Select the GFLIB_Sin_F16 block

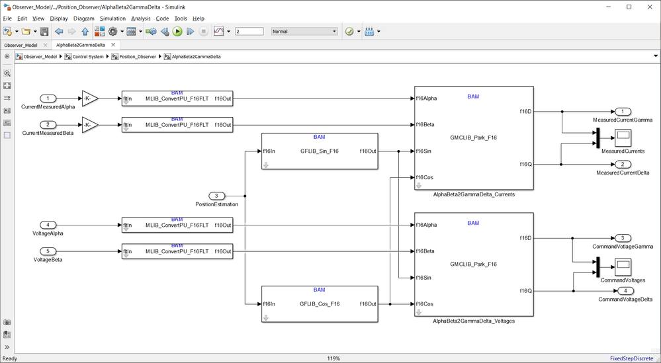(319, 151)
